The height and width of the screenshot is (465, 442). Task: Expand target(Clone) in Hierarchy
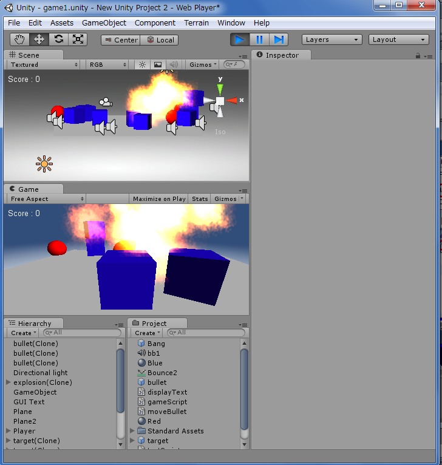[x=8, y=441]
